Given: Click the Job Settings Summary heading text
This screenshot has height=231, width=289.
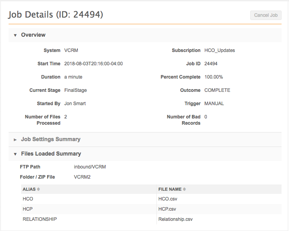Looking at the screenshot, I should tap(50, 140).
